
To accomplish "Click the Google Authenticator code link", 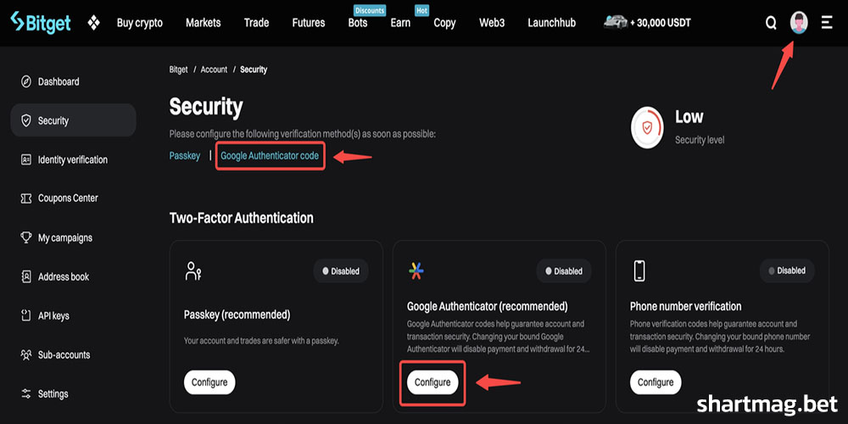I will [270, 156].
